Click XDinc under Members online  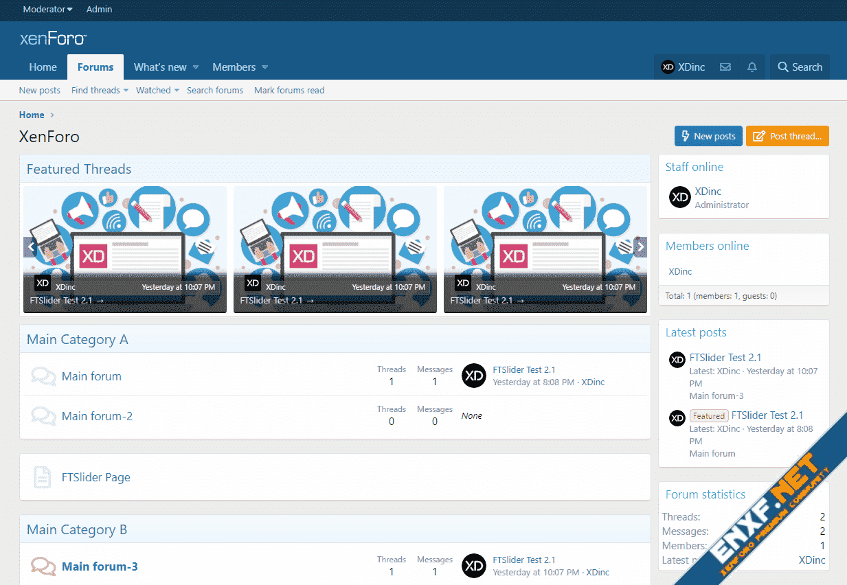[680, 271]
